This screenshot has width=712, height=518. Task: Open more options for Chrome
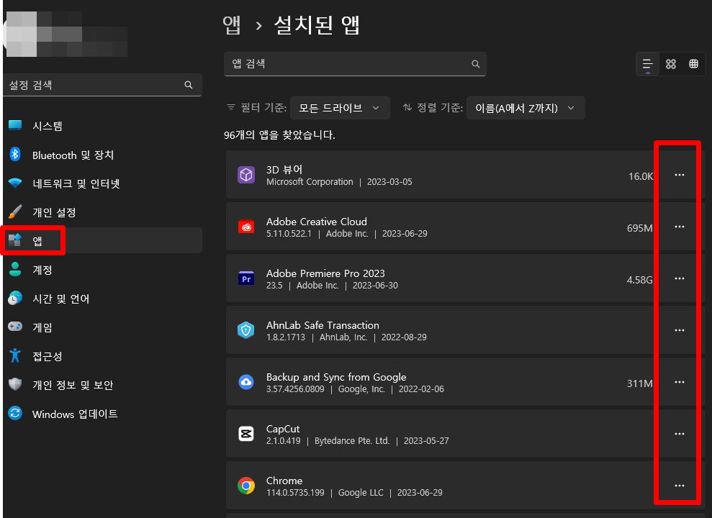click(679, 486)
